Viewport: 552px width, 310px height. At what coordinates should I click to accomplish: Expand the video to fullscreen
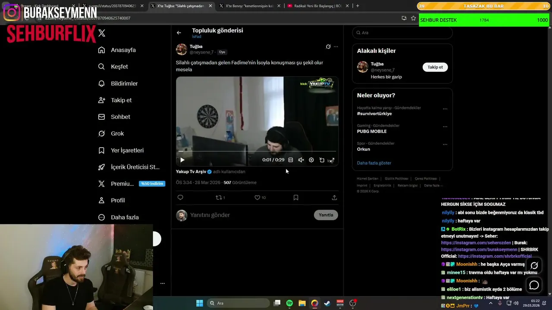point(332,160)
